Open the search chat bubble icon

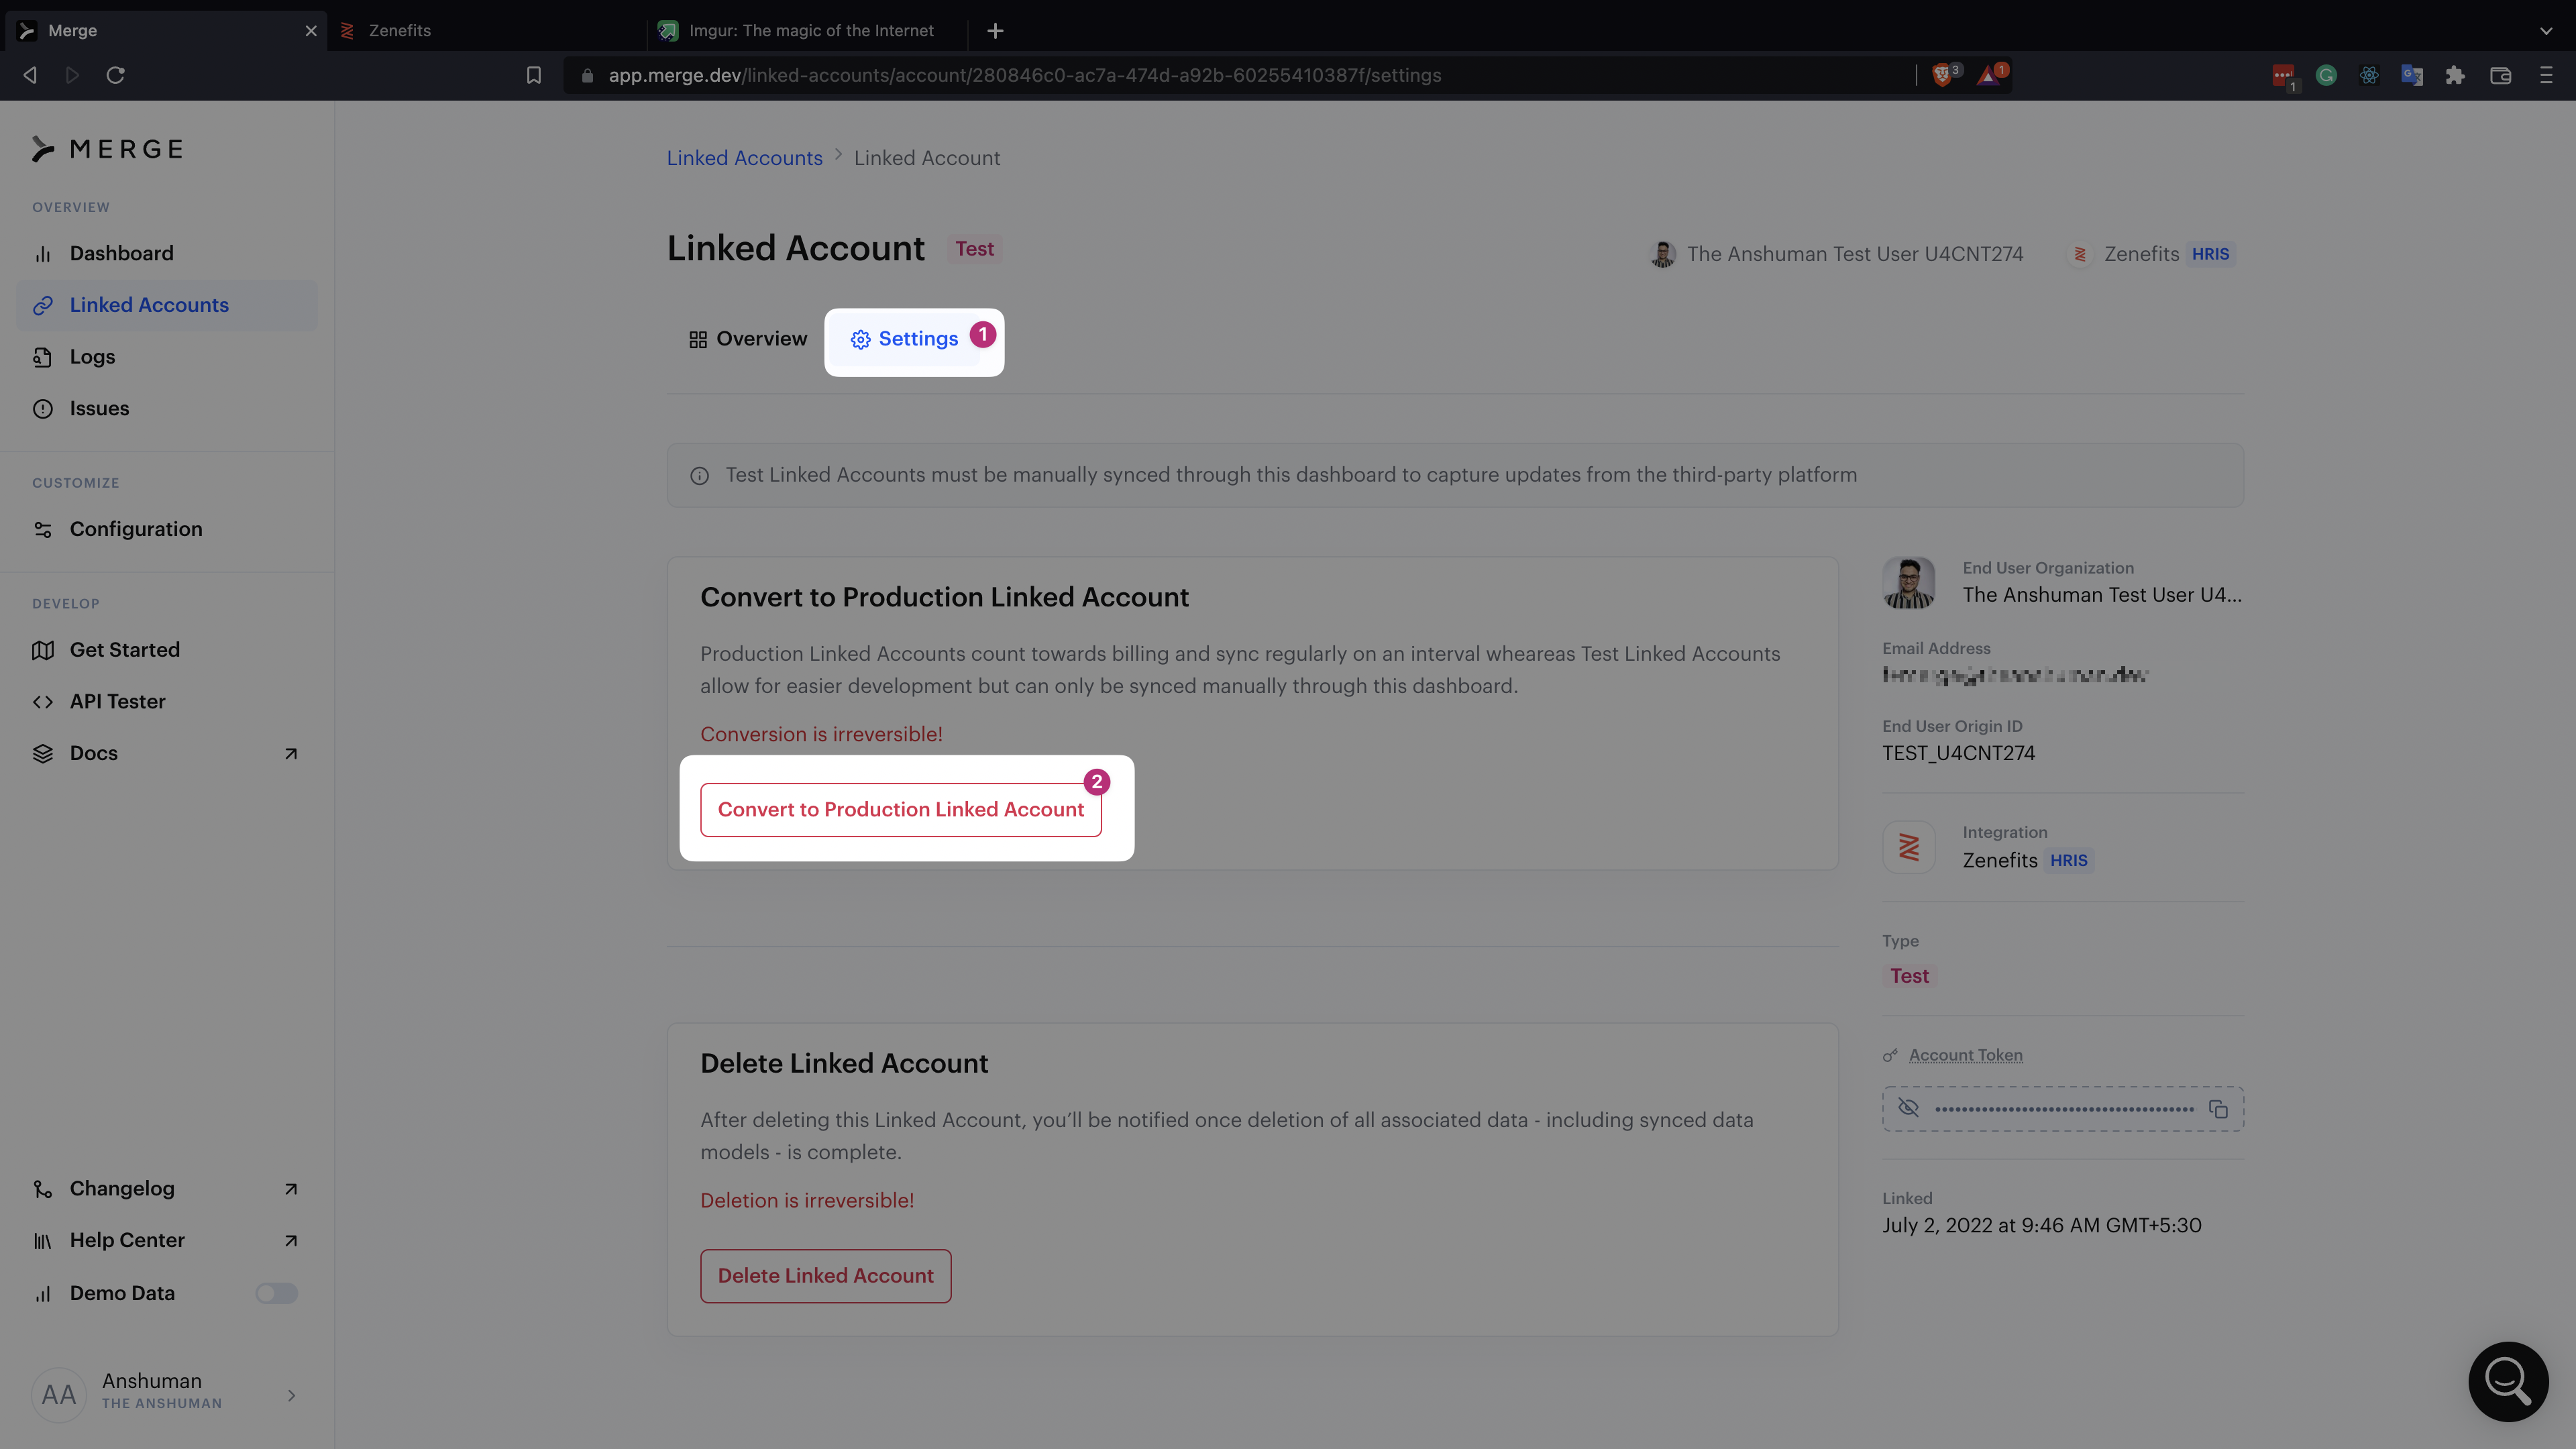click(2508, 1381)
